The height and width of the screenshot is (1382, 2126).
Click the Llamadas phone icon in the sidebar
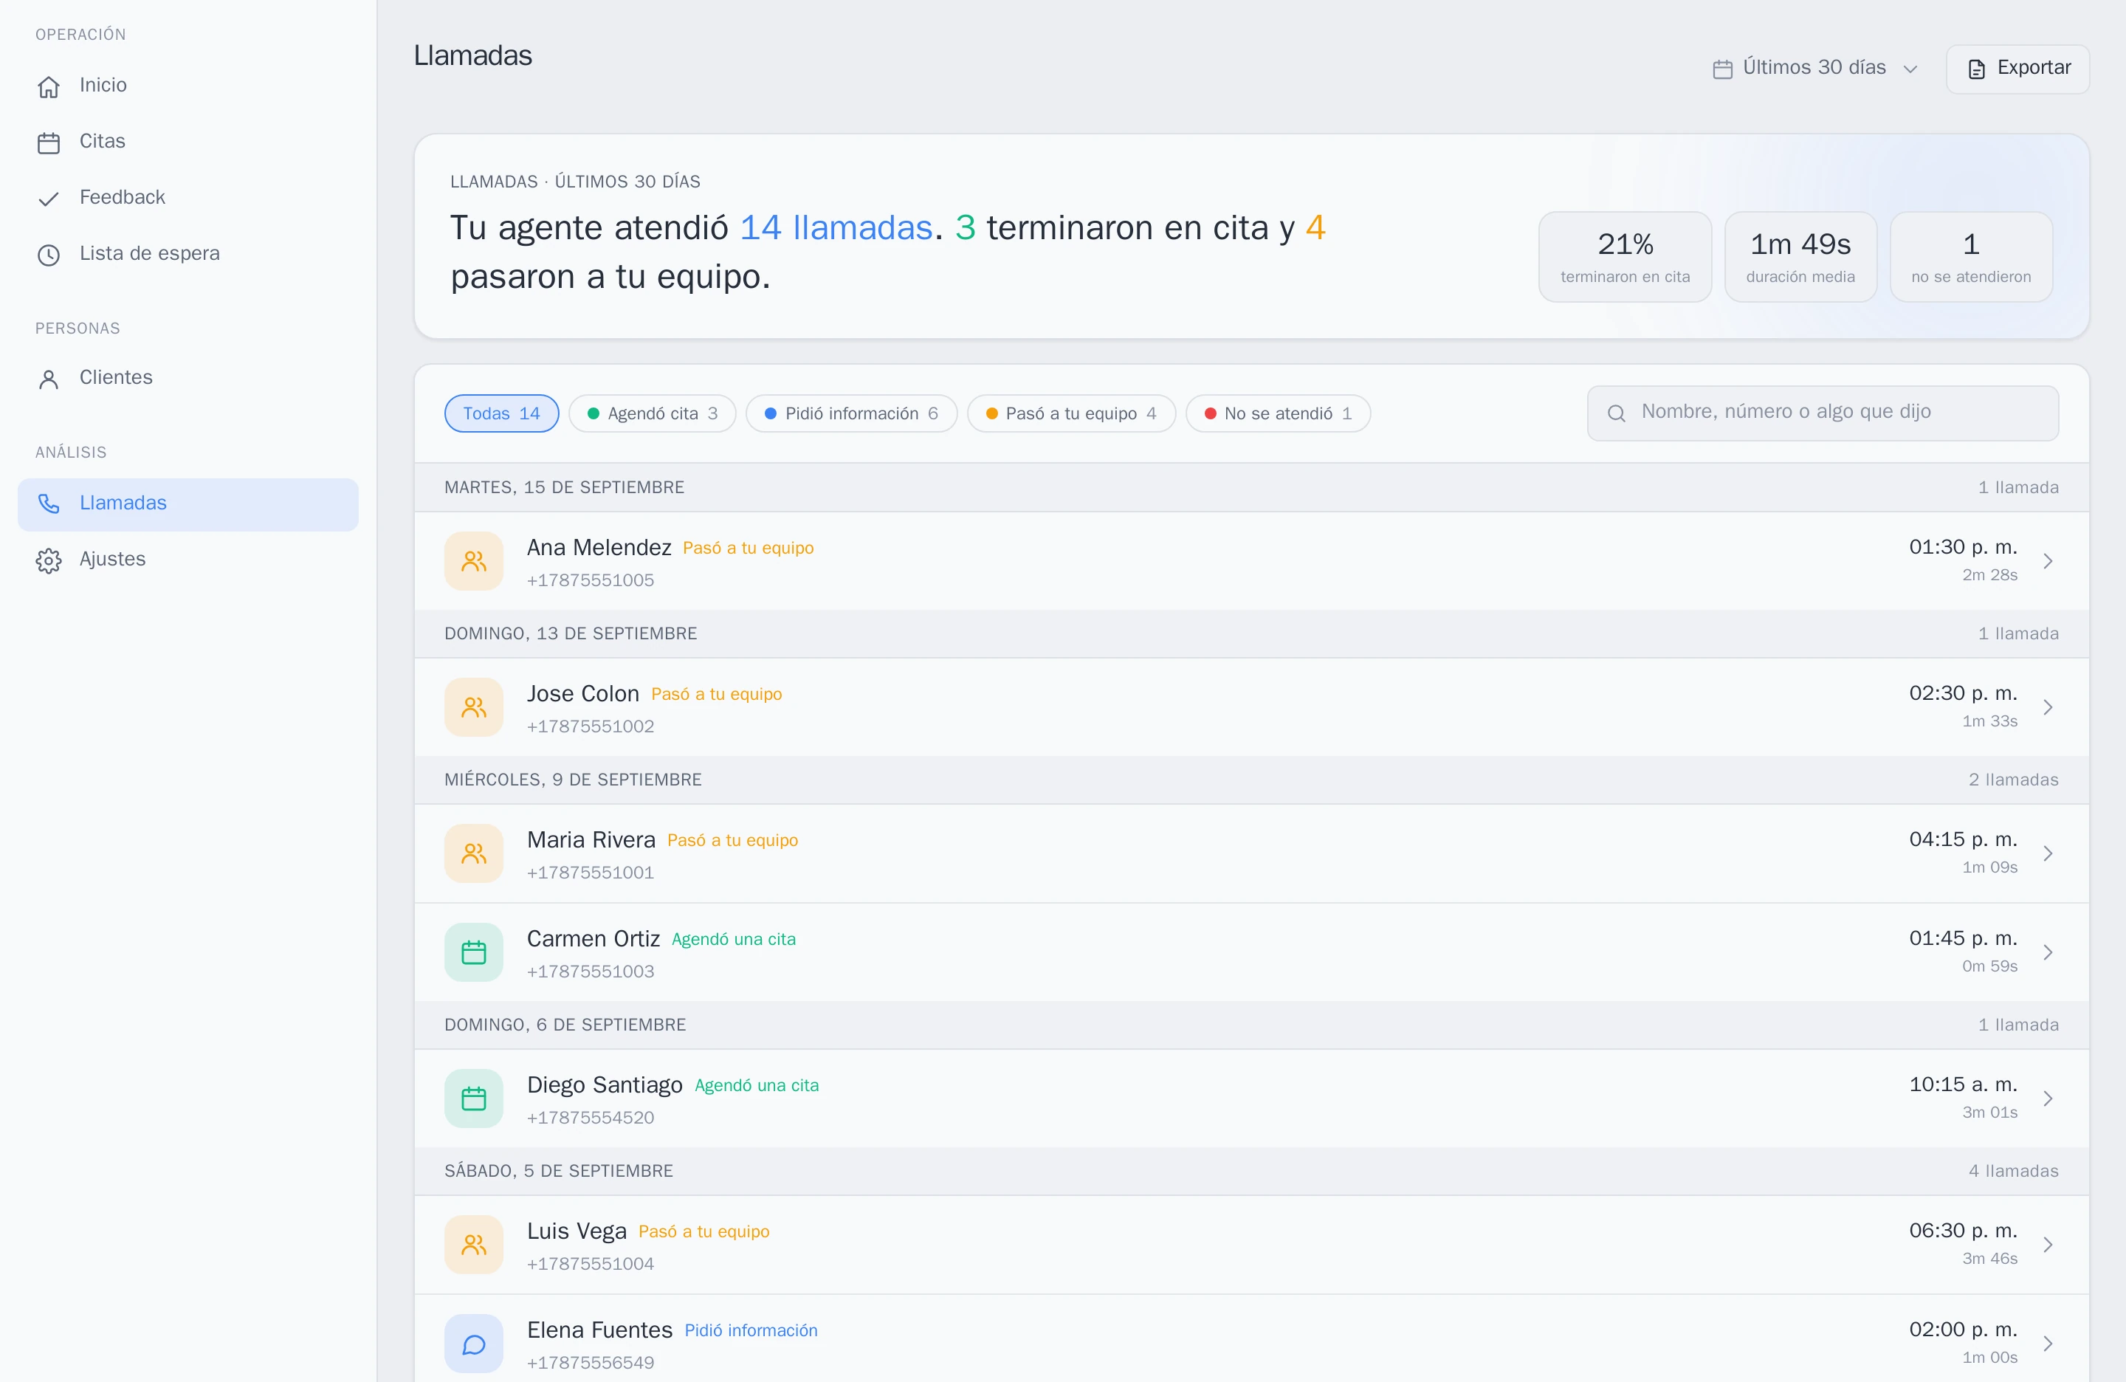click(x=48, y=503)
